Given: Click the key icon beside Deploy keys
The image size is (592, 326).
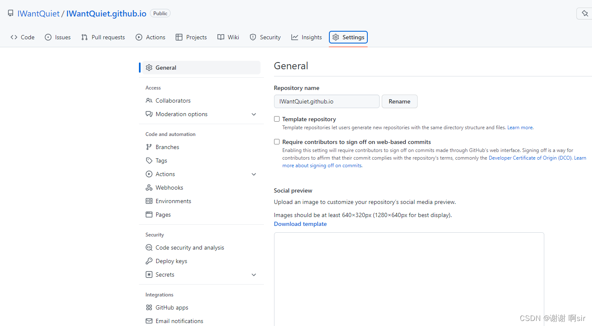Looking at the screenshot, I should click(149, 261).
